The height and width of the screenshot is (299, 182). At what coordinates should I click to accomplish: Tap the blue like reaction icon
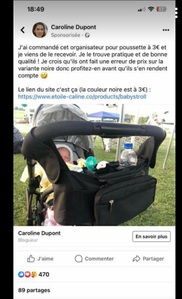[x=21, y=274]
